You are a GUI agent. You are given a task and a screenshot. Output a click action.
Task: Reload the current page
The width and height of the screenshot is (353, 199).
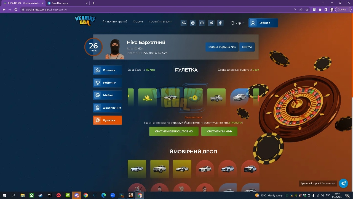coord(16,9)
